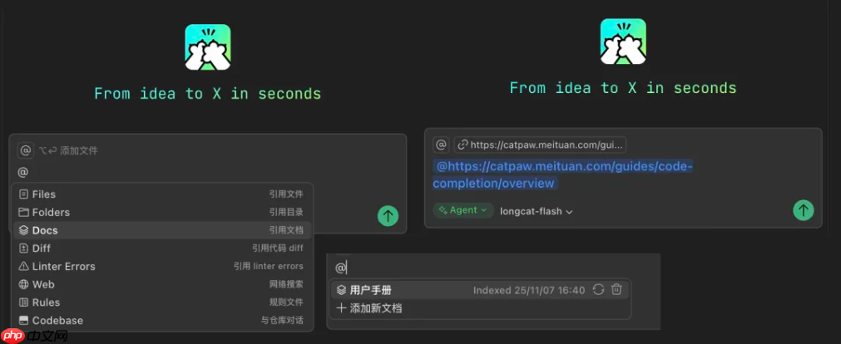841x344 pixels.
Task: Select Web search in the mention menu
Action: click(162, 284)
